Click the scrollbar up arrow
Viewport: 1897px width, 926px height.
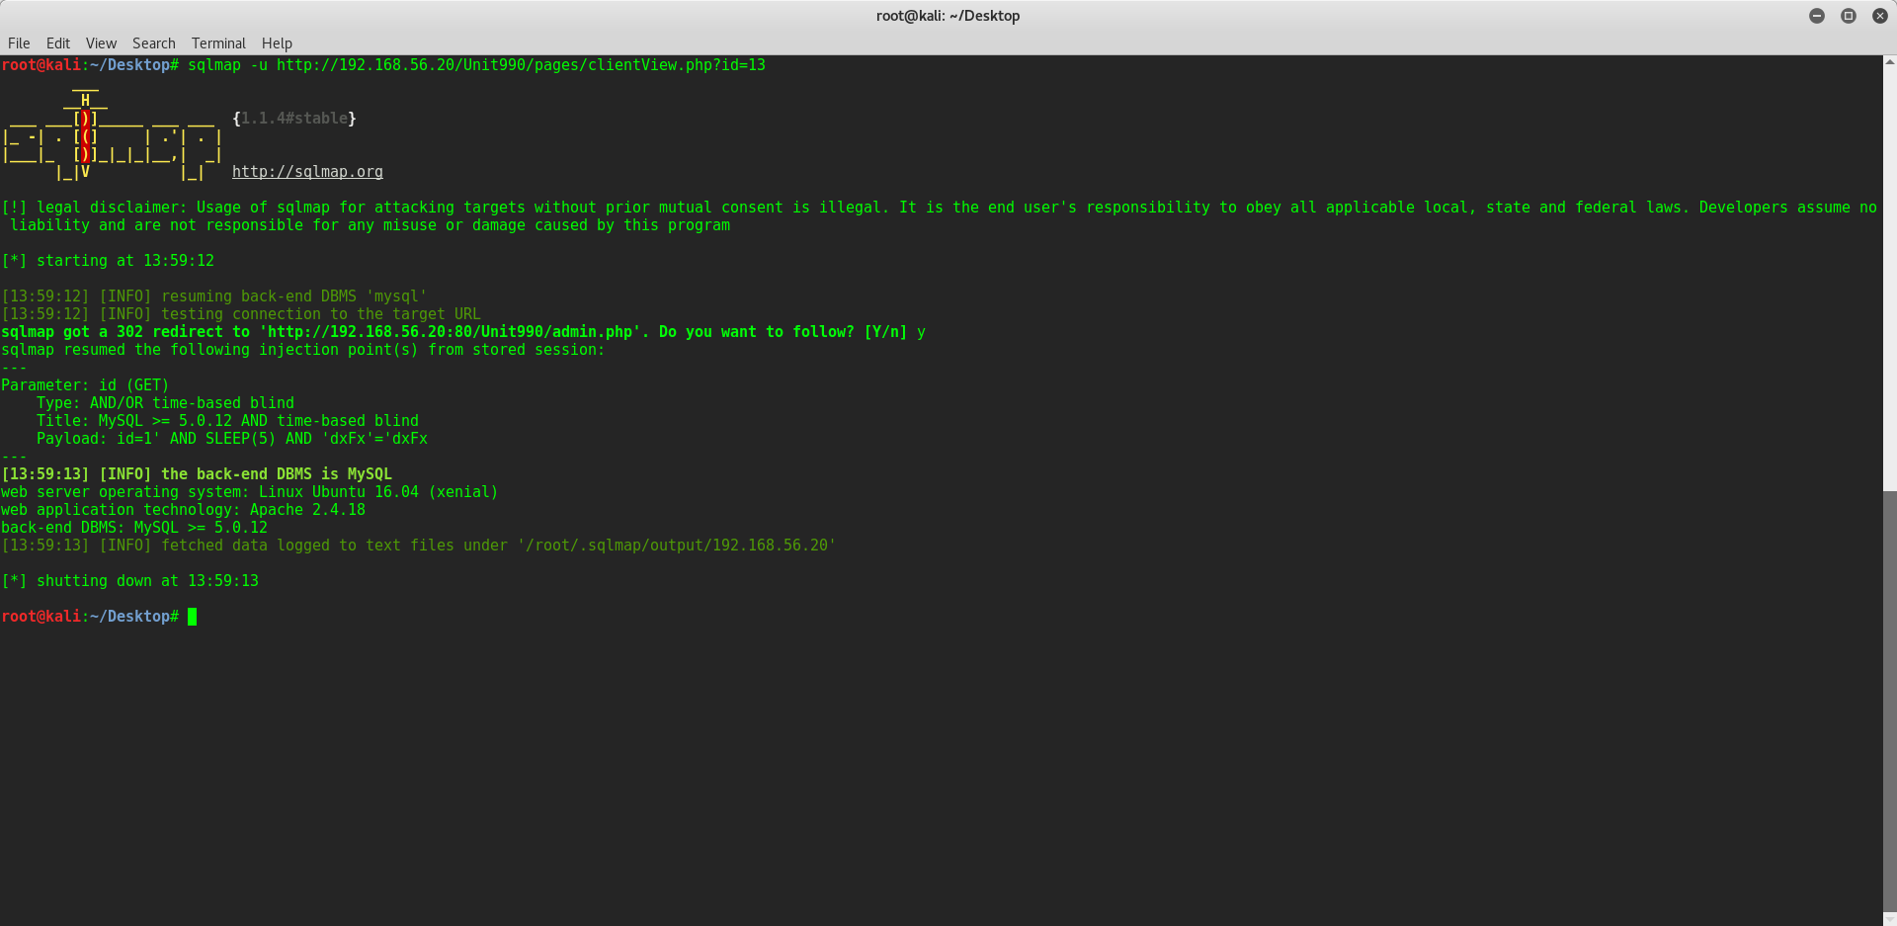[x=1890, y=61]
